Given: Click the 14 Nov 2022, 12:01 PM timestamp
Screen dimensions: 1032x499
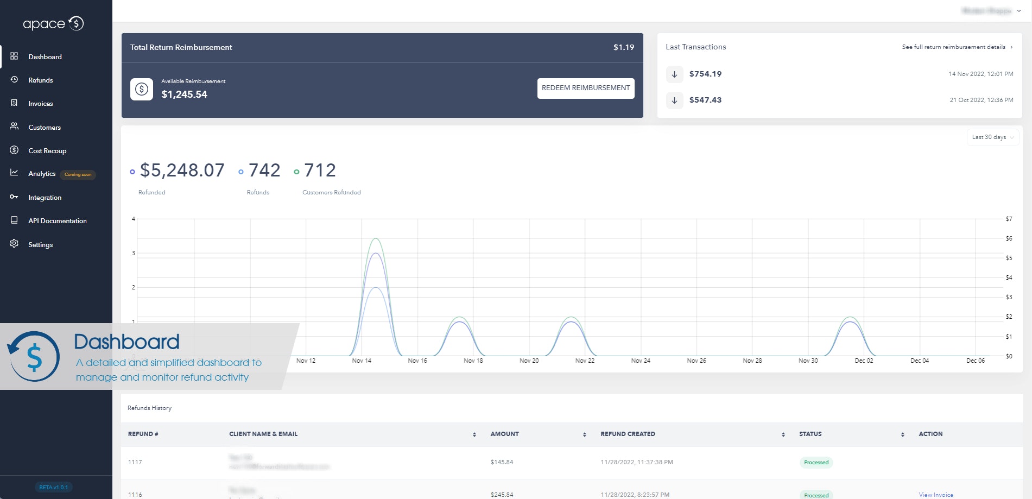Looking at the screenshot, I should [980, 74].
